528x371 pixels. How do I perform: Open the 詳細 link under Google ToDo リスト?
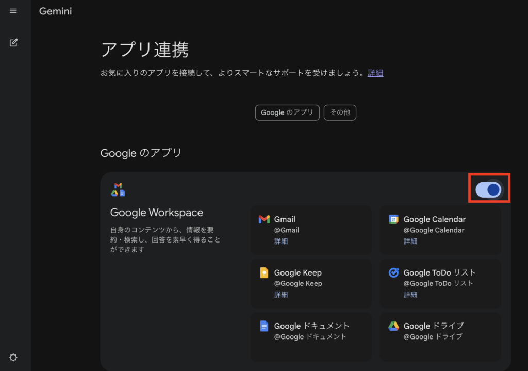410,295
